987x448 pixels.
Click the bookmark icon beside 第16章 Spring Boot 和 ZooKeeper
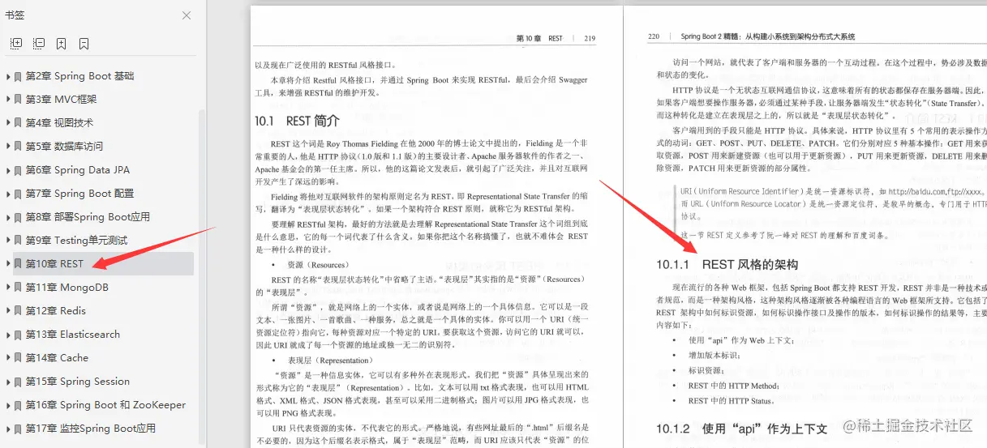[x=18, y=405]
